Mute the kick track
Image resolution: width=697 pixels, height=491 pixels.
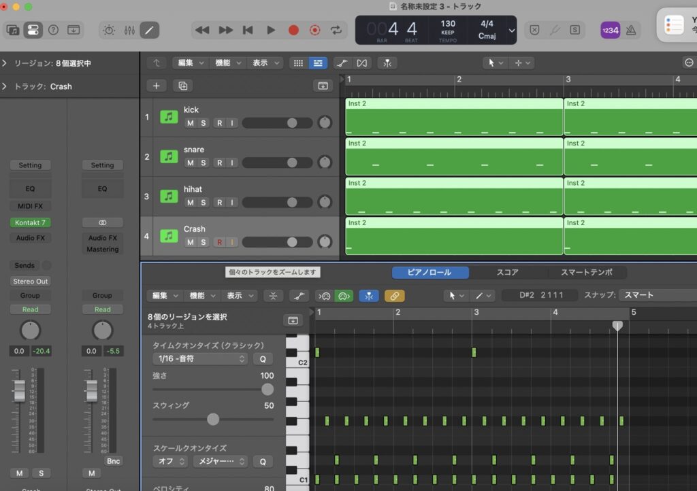point(191,123)
